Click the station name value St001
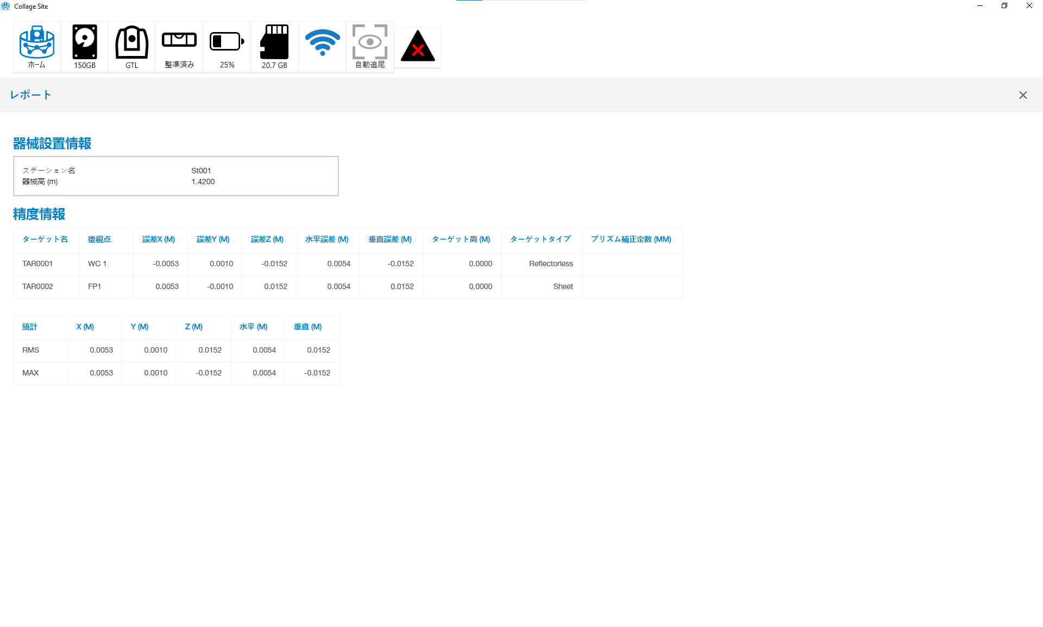1043x627 pixels. [201, 171]
